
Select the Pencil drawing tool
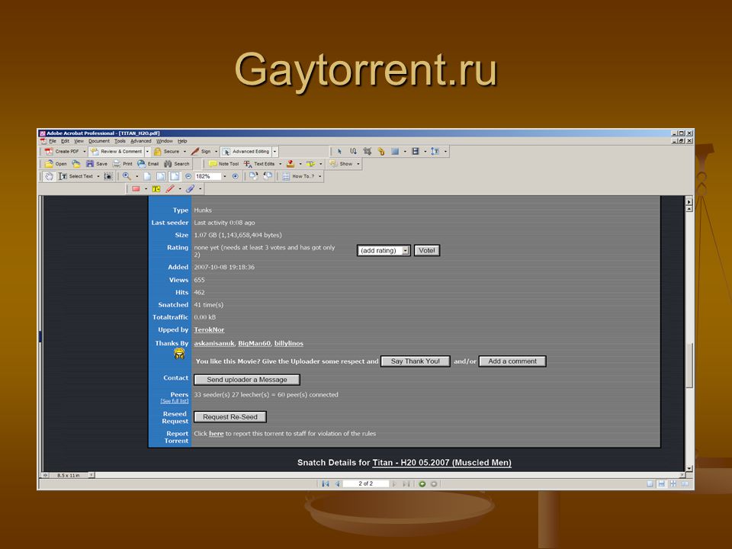pos(170,188)
